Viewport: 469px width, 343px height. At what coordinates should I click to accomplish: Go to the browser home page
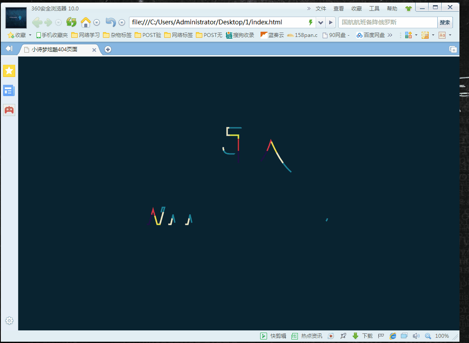[86, 22]
